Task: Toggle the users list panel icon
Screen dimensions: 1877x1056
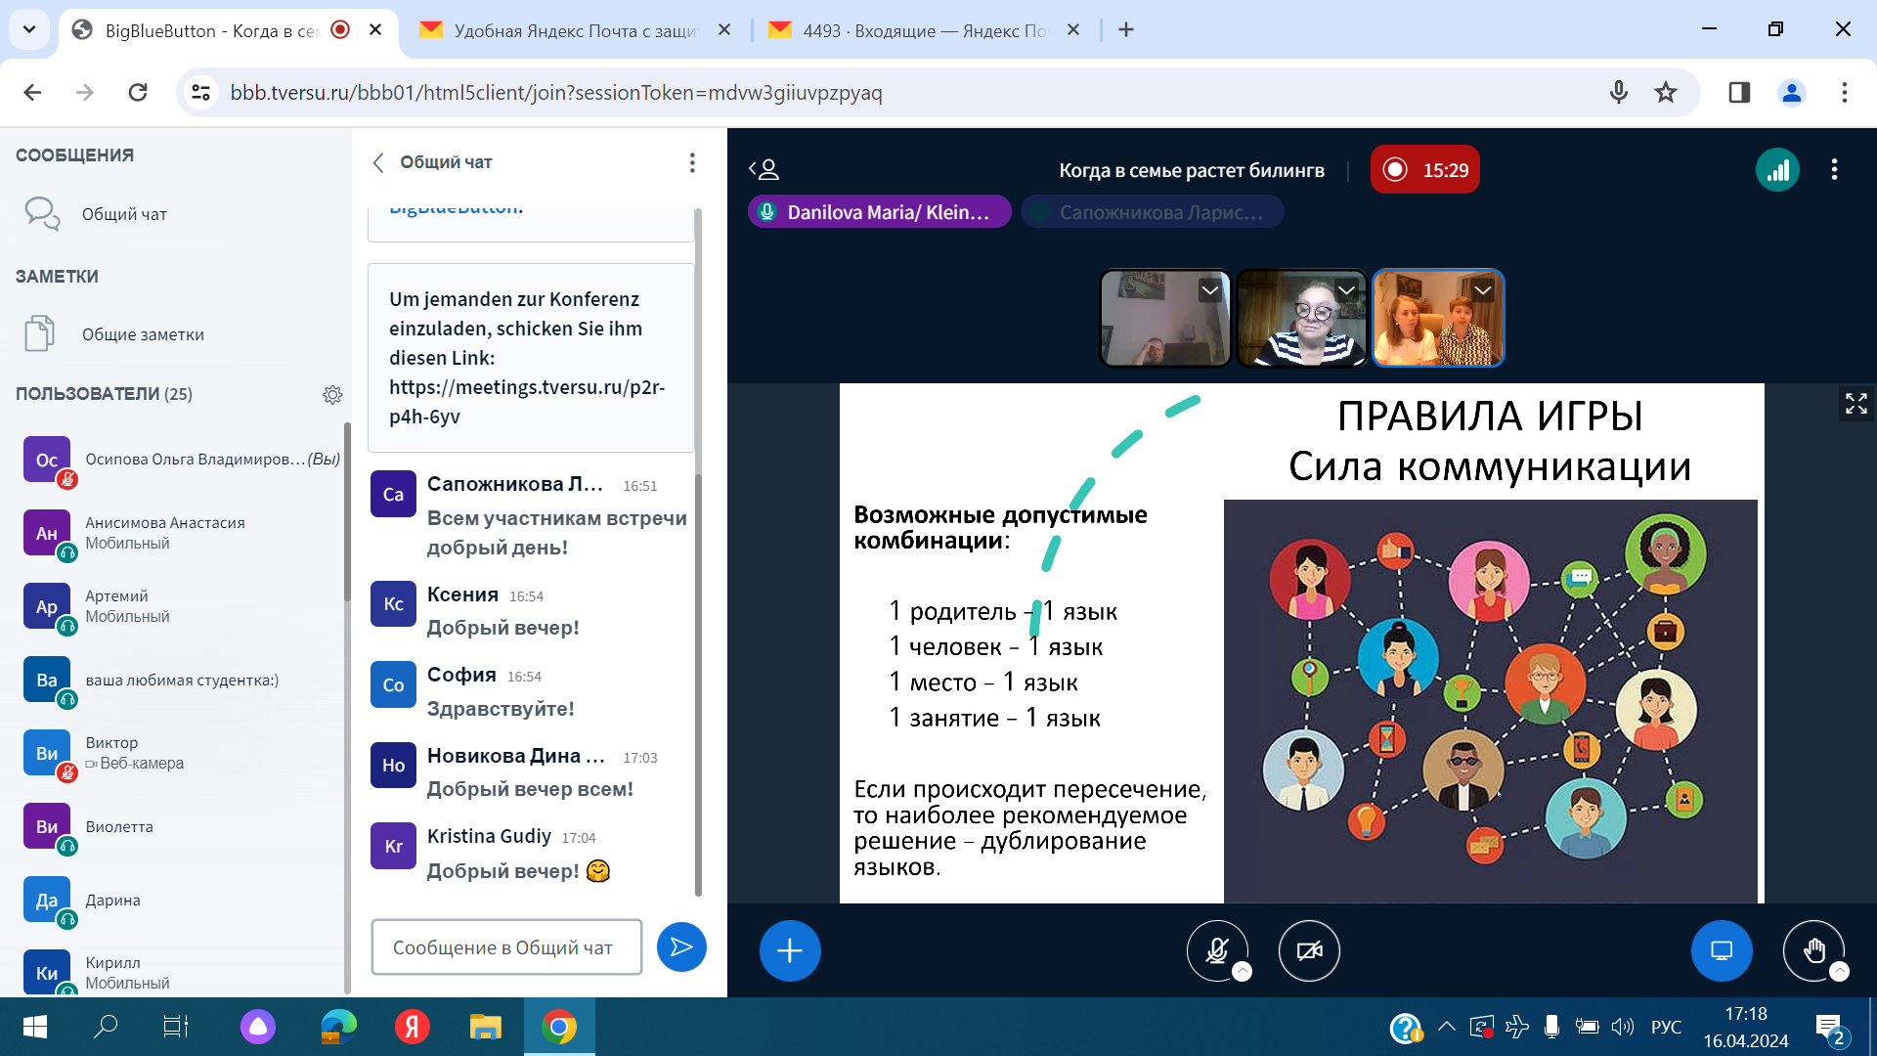Action: coord(764,170)
